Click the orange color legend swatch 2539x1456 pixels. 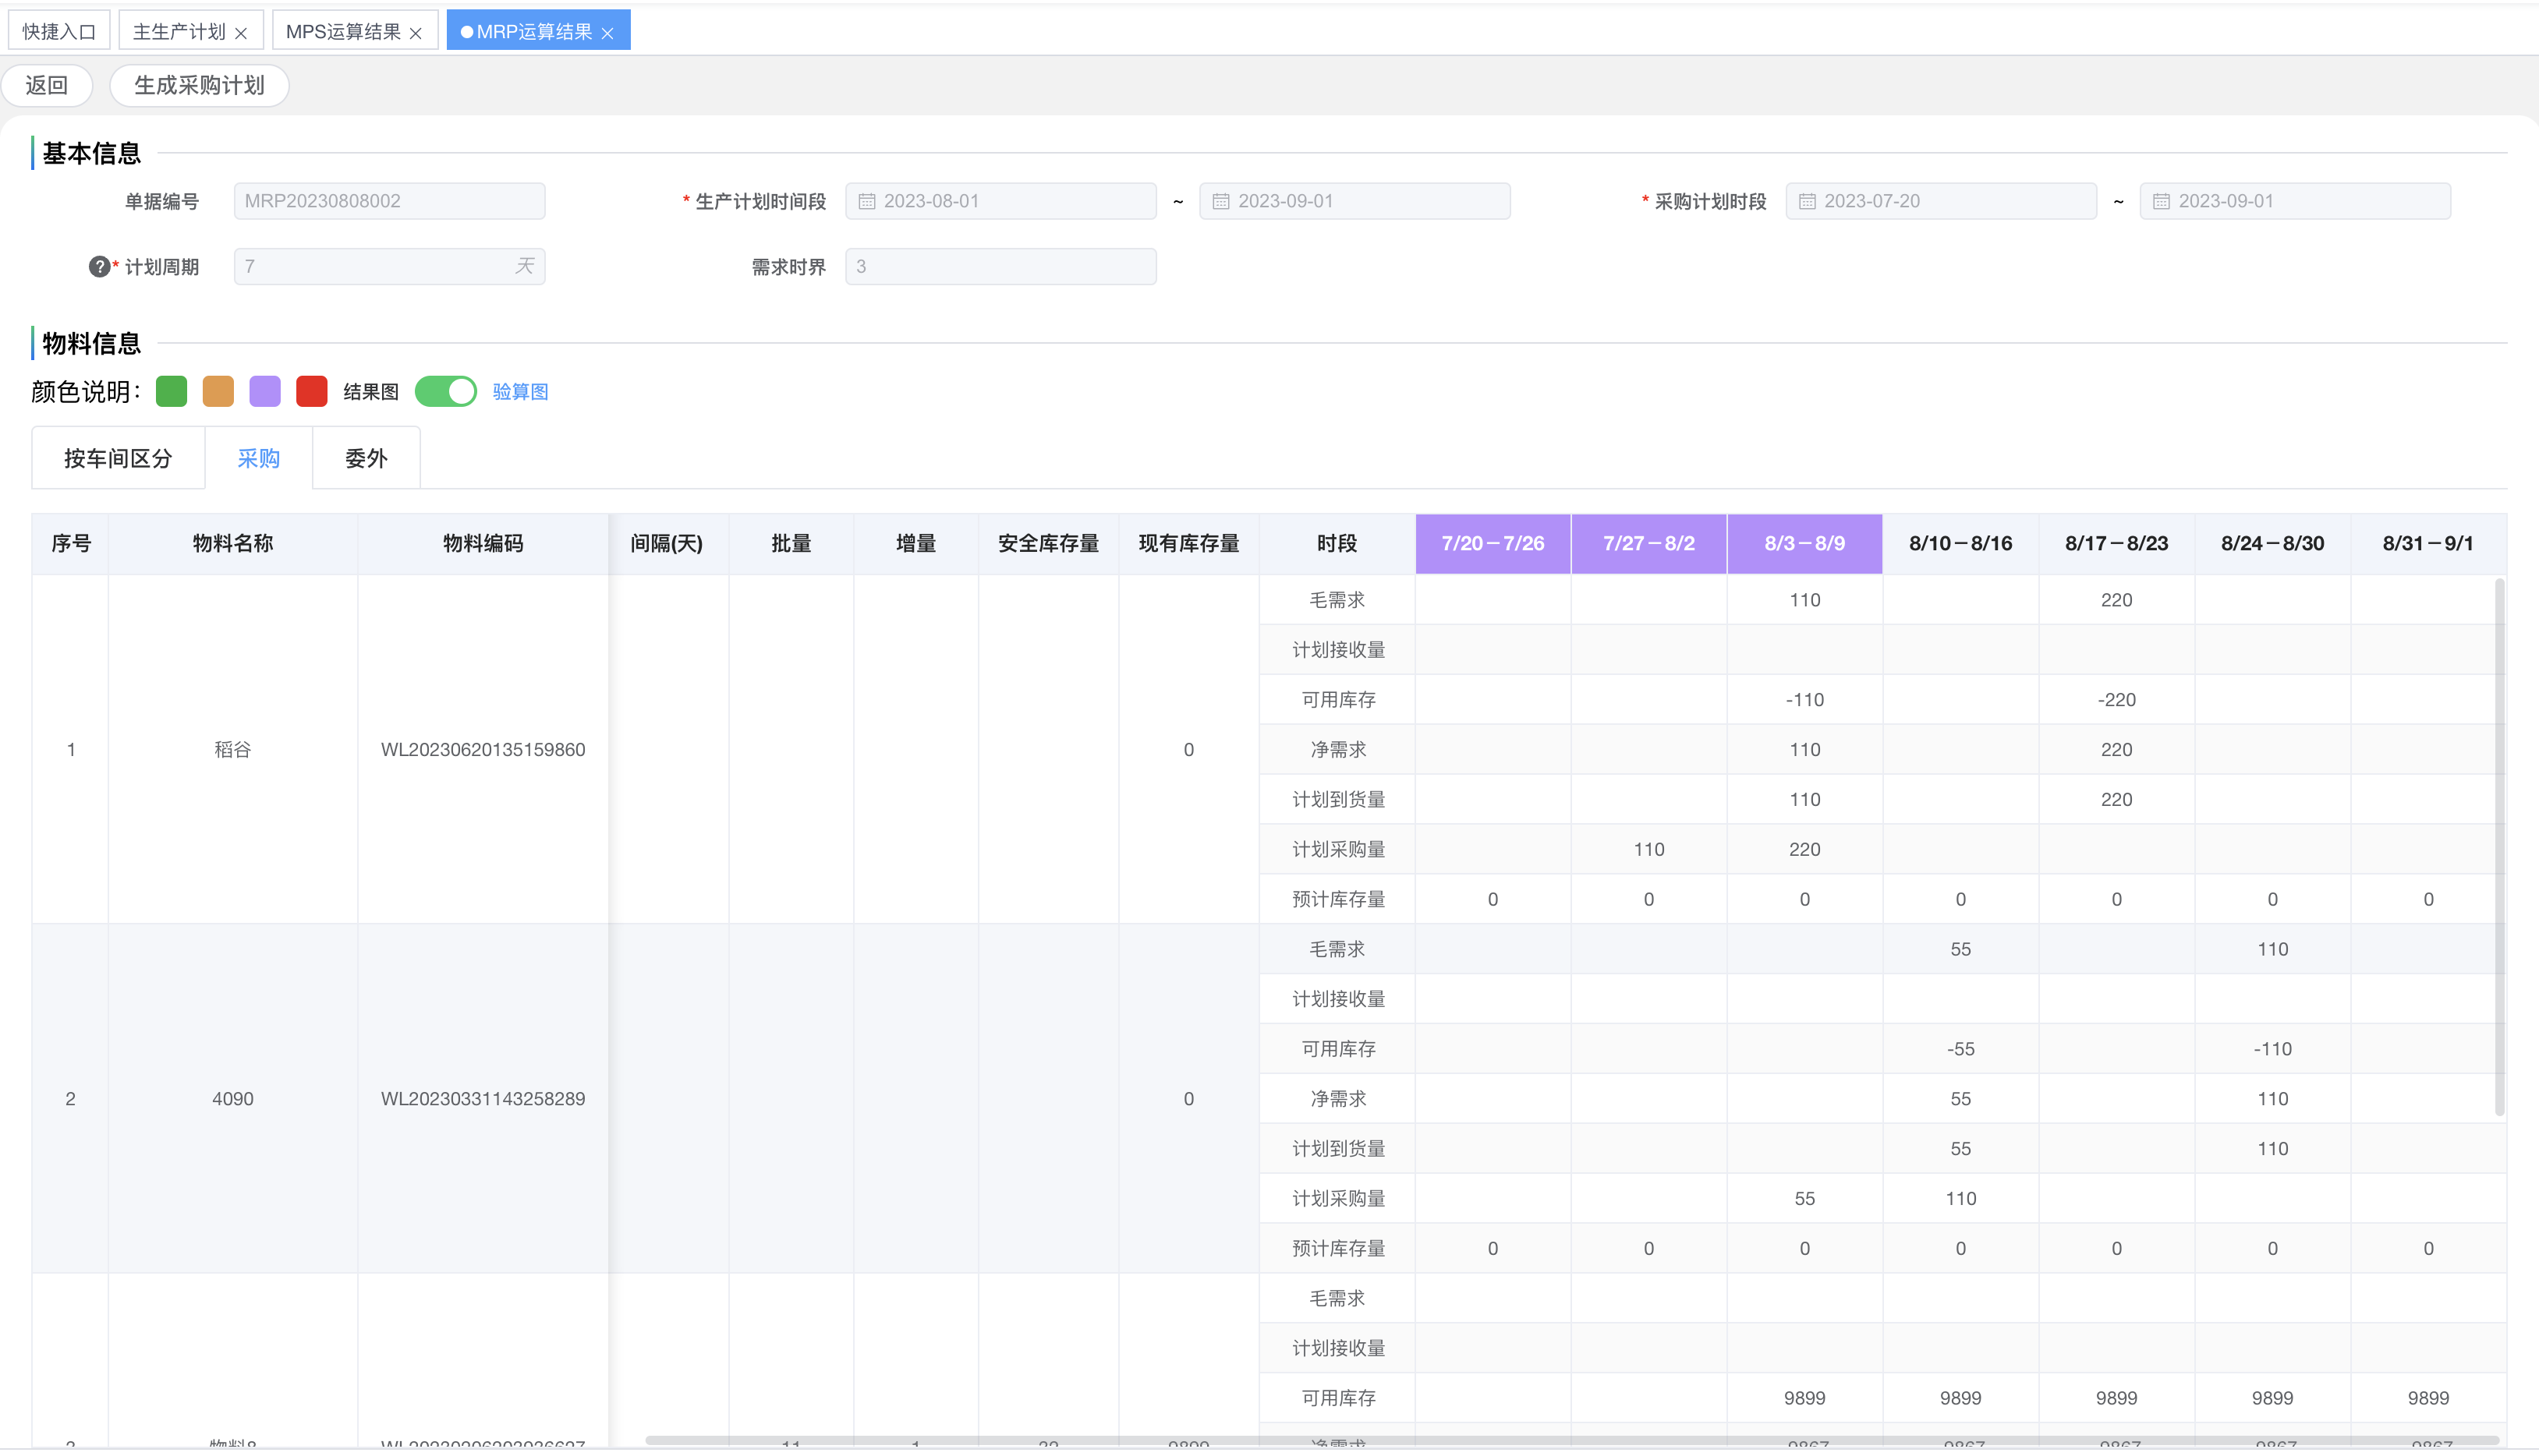[x=218, y=391]
